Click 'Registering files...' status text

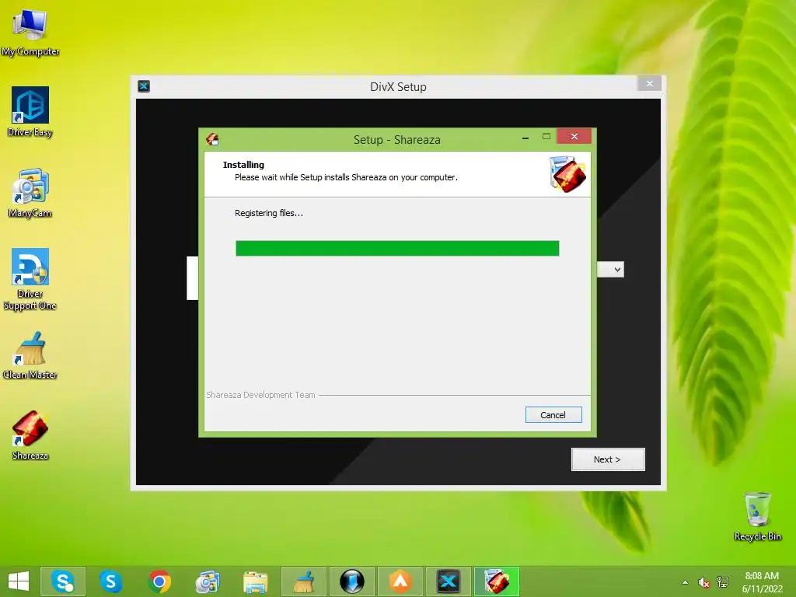[268, 213]
